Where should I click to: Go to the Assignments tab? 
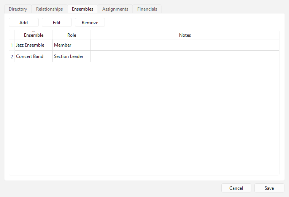115,9
